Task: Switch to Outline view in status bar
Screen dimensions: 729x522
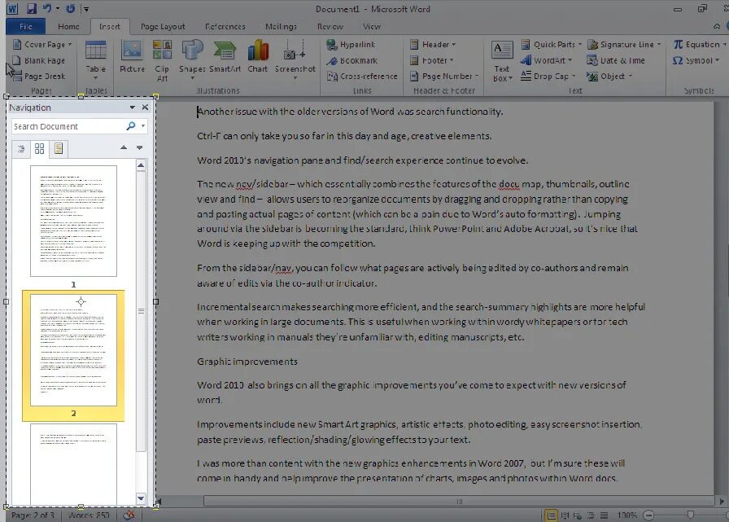Action: coord(591,515)
